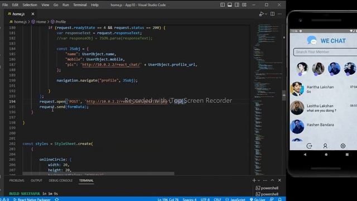Click errors and warnings status bar indicator
Viewport: 357px width, 201px height.
coord(4,199)
